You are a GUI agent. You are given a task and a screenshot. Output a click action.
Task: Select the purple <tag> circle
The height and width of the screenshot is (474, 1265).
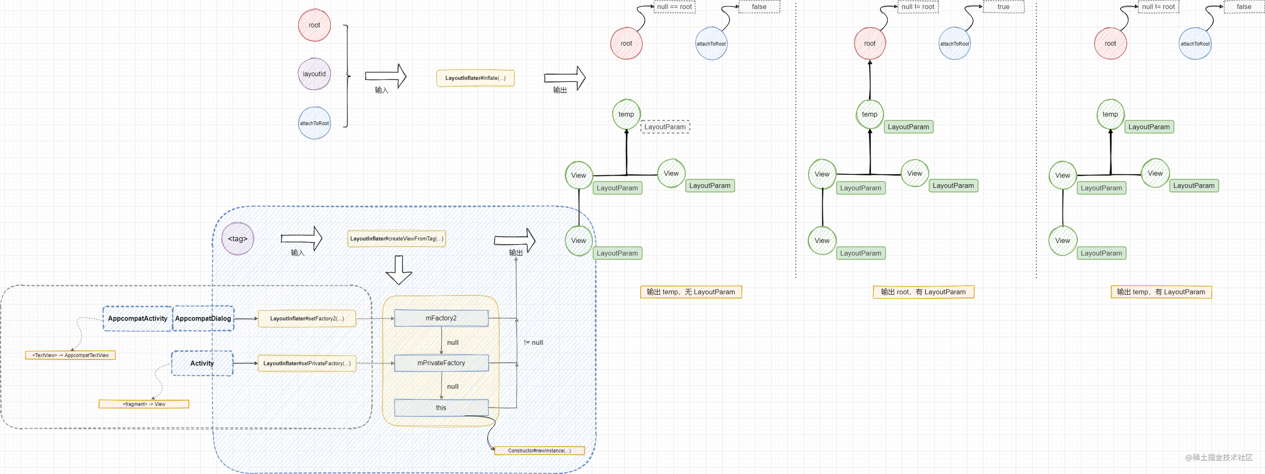(238, 239)
